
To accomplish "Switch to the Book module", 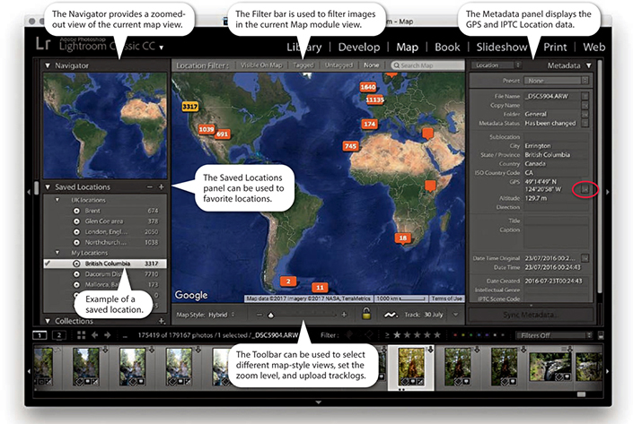I will coord(447,48).
